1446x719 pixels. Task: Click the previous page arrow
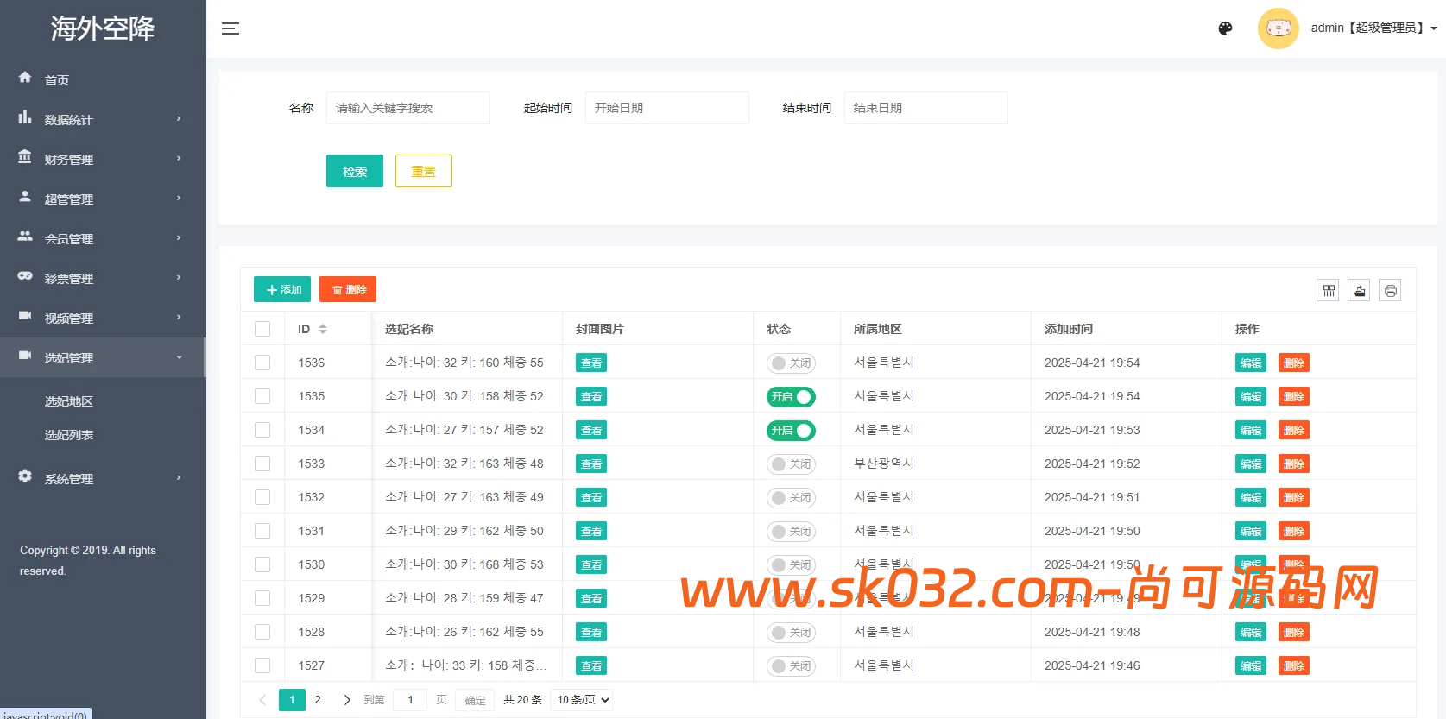tap(262, 700)
